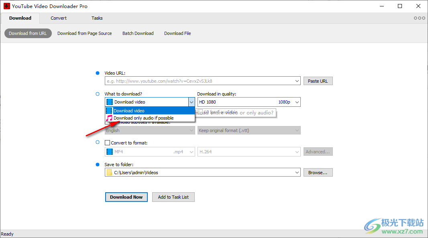This screenshot has height=238, width=428.
Task: Click the Convert to format step bullet
Action: 98,142
